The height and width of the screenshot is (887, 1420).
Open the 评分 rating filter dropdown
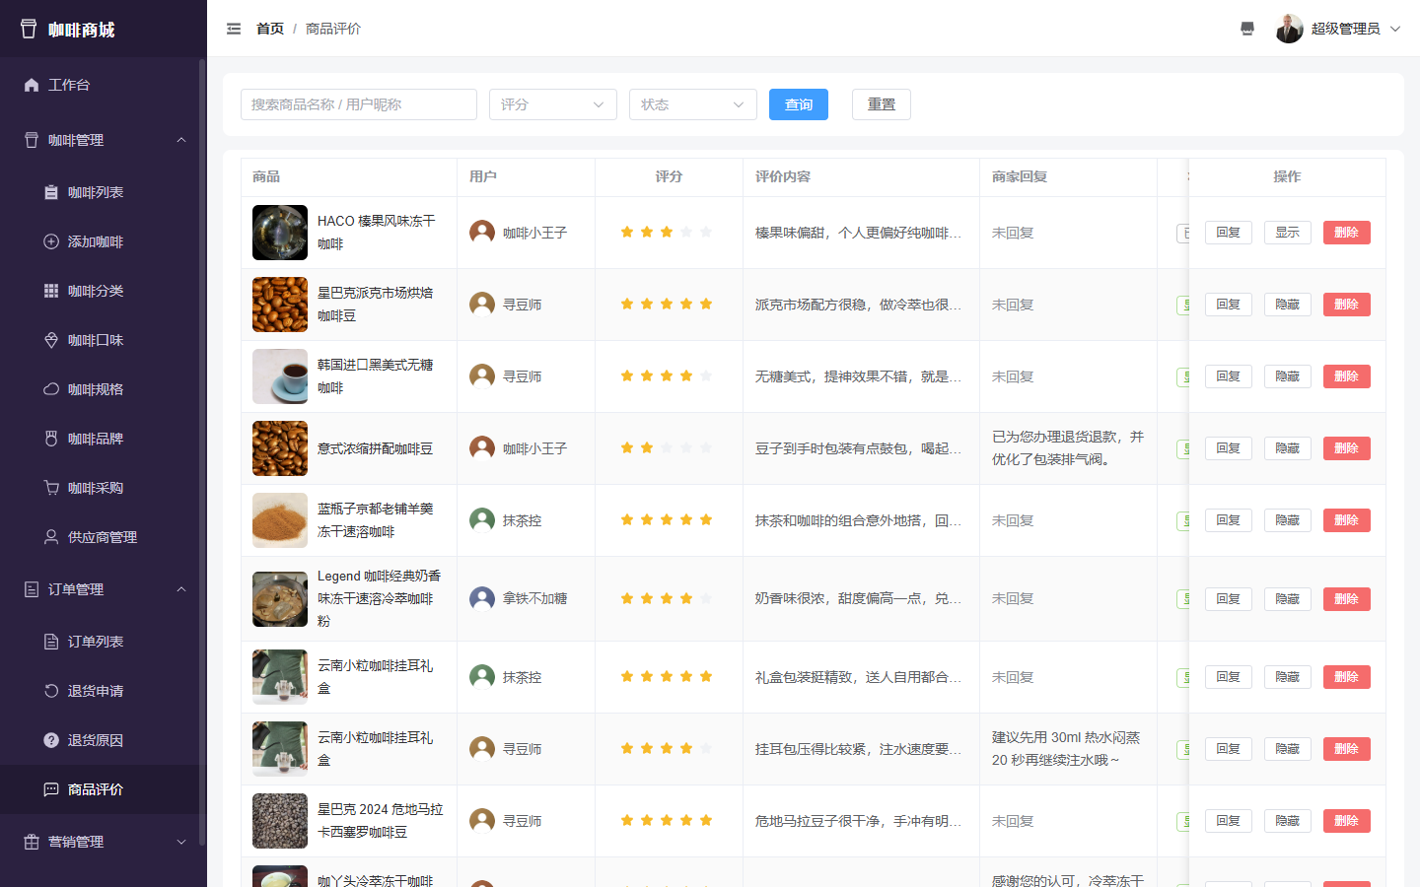coord(553,104)
